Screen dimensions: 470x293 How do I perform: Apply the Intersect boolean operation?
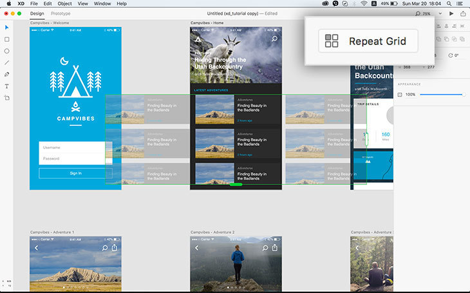(454, 39)
